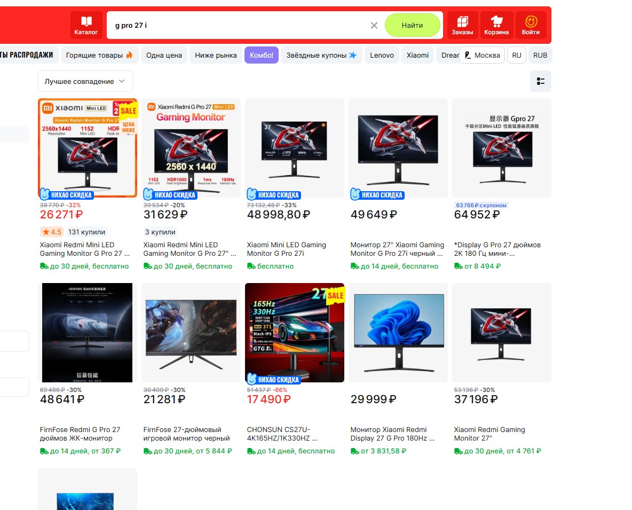
Task: Click SALE sticker on CHONSUN monitor image
Action: tap(335, 295)
